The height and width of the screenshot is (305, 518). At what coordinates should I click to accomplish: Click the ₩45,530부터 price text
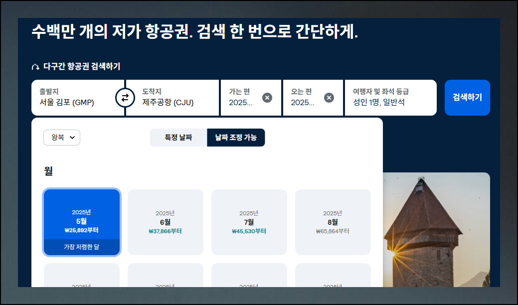pos(249,231)
